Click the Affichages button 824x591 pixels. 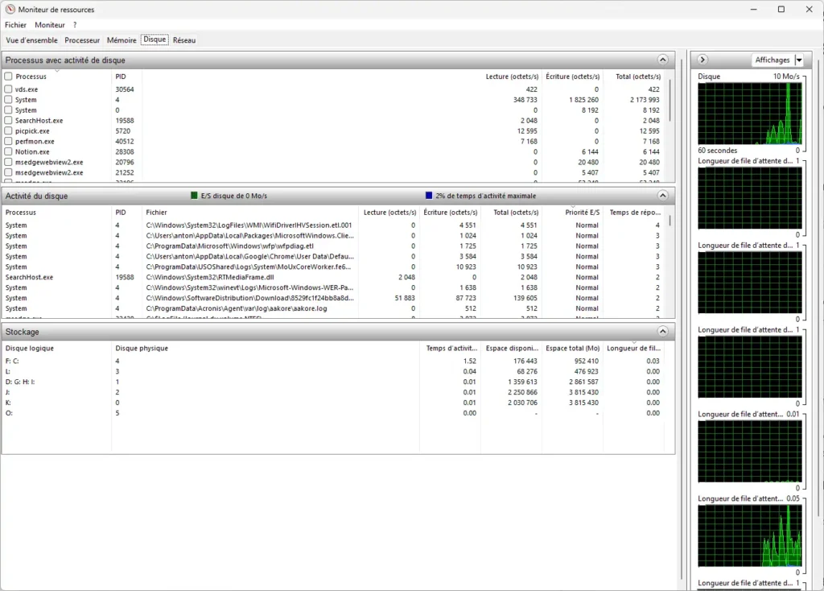tap(772, 60)
